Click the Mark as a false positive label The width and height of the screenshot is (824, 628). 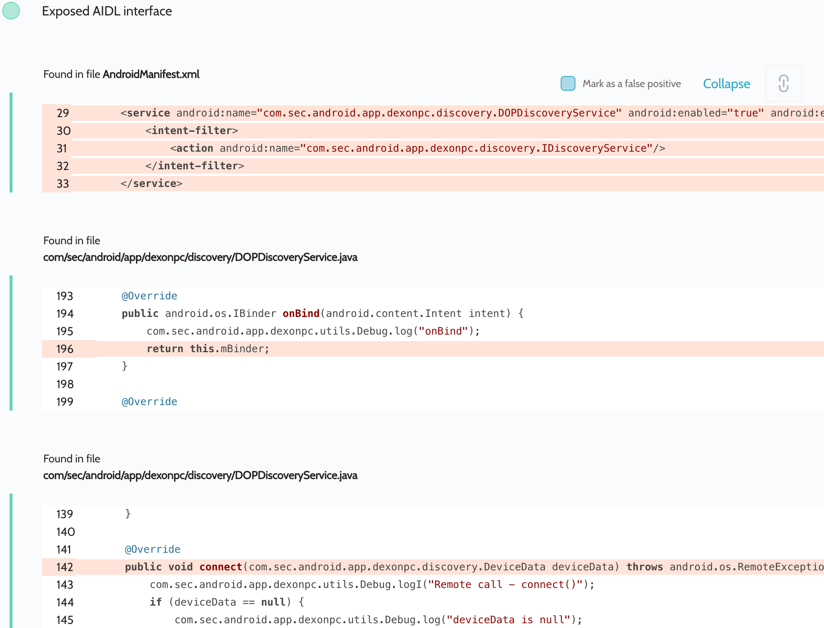click(x=632, y=84)
